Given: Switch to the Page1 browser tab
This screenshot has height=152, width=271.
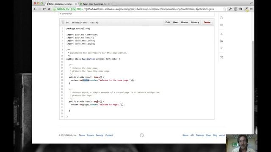Looking at the screenshot, I should tap(94, 4).
